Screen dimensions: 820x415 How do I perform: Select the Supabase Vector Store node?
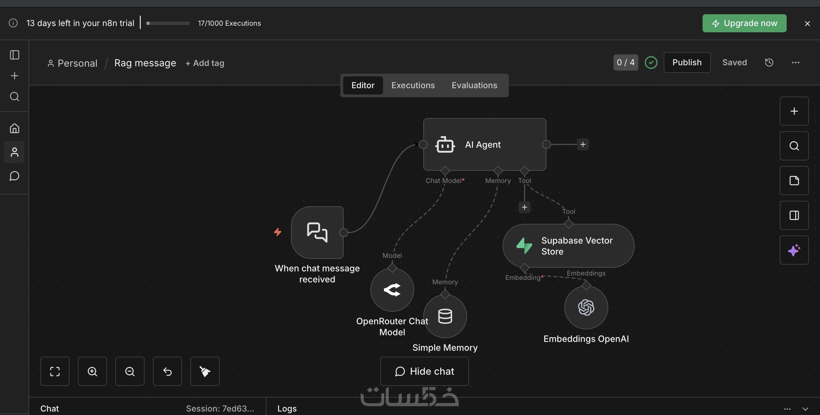(x=568, y=246)
